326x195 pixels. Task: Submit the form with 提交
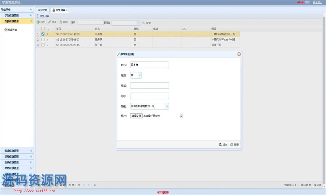[x=221, y=145]
